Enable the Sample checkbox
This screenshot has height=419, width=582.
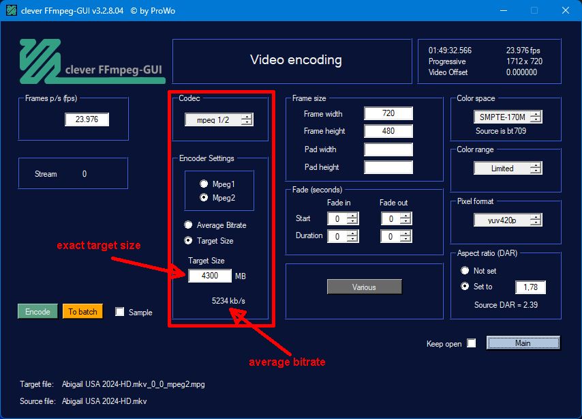pyautogui.click(x=119, y=312)
